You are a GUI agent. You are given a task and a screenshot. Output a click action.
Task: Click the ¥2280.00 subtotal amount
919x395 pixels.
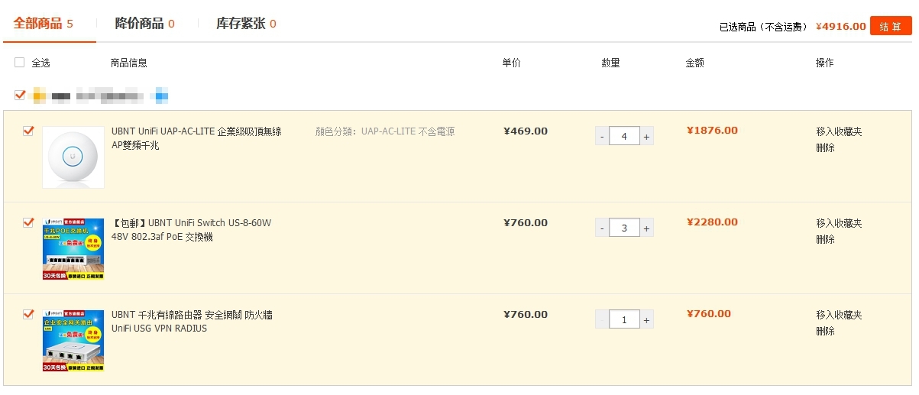coord(712,222)
